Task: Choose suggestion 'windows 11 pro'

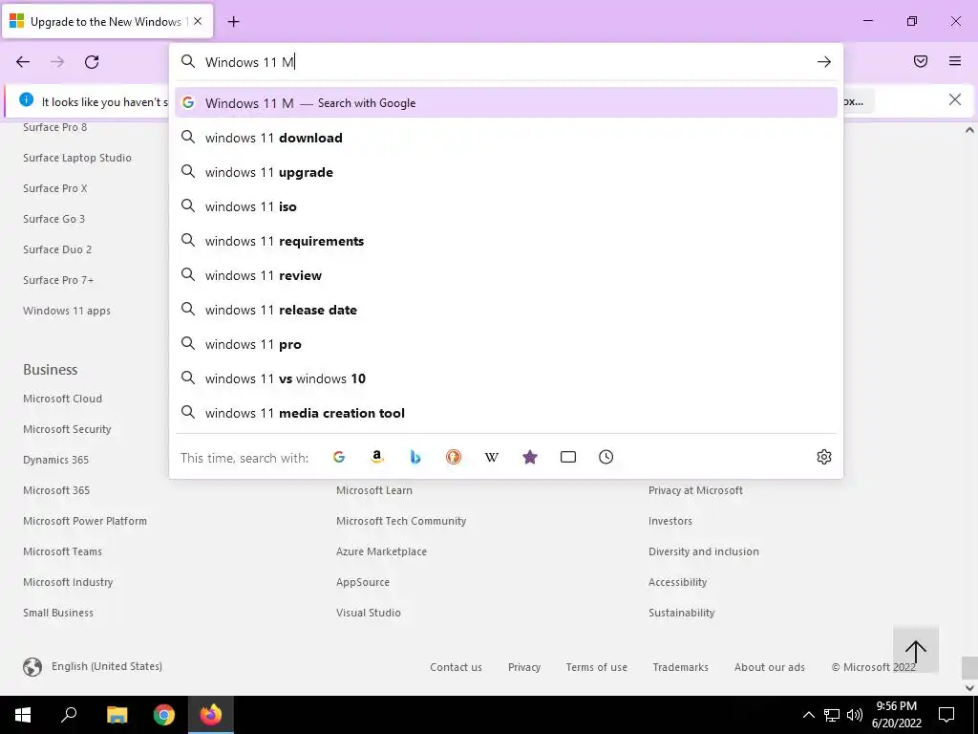Action: 506,344
